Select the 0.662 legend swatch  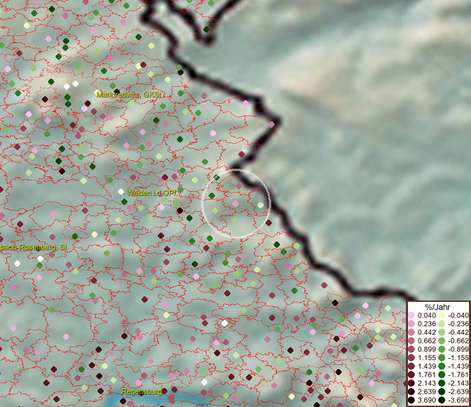(x=411, y=341)
